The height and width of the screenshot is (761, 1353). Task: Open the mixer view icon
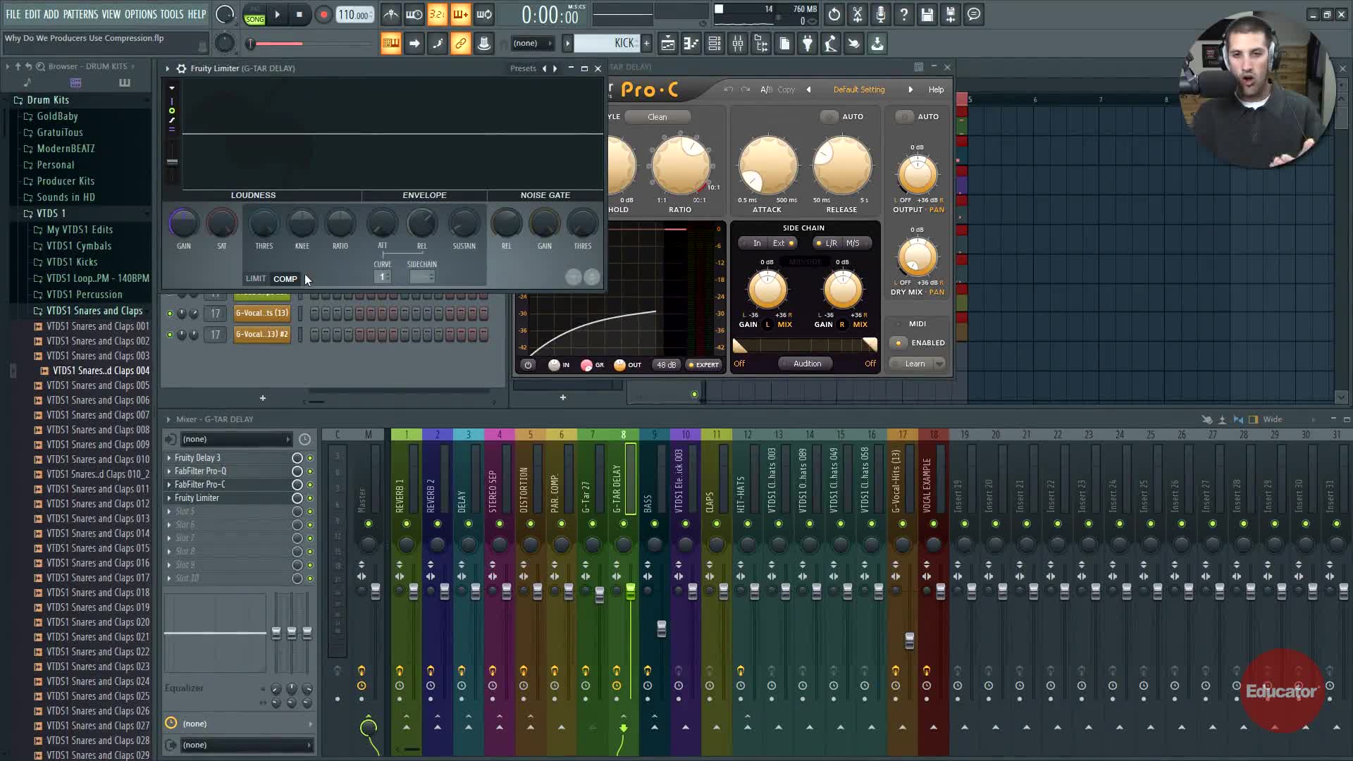pyautogui.click(x=738, y=44)
